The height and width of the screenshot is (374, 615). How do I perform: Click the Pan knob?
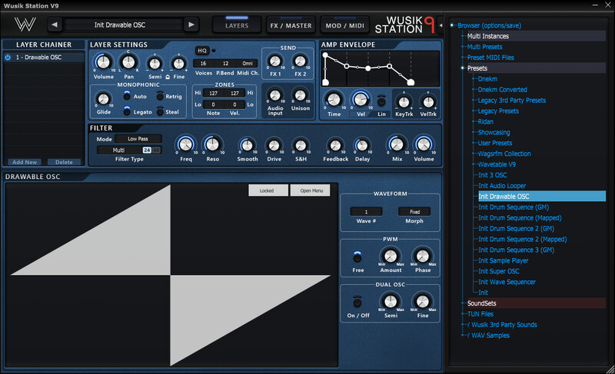[128, 62]
